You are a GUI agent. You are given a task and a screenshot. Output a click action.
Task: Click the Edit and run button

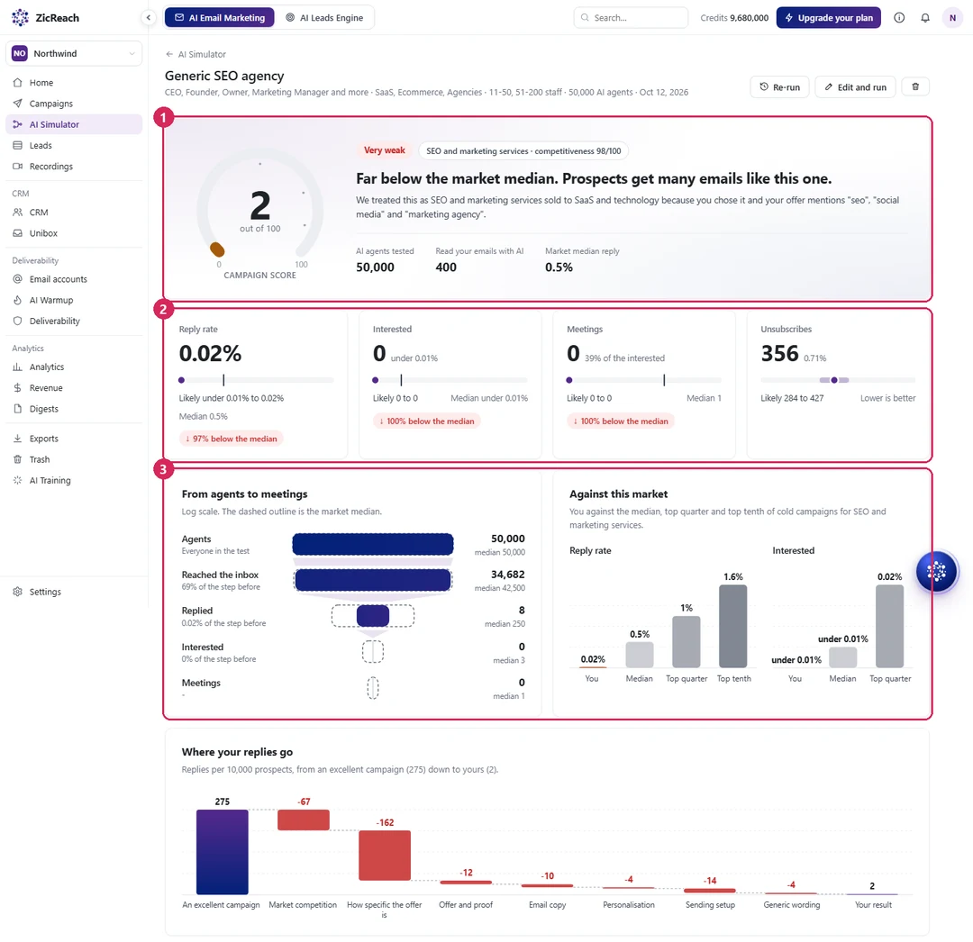pyautogui.click(x=855, y=86)
